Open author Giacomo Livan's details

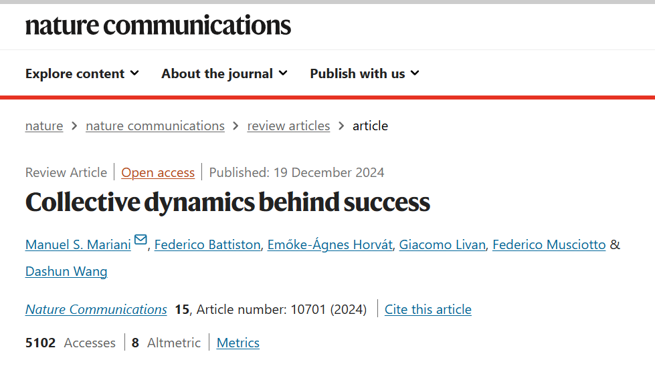pos(442,244)
